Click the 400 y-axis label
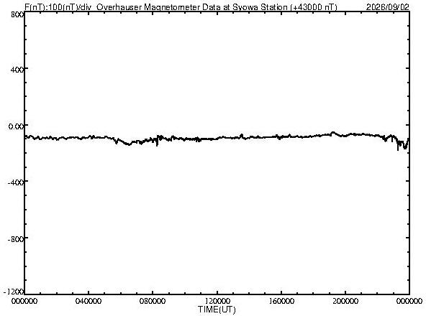This screenshot has height=316, width=426. 17,70
